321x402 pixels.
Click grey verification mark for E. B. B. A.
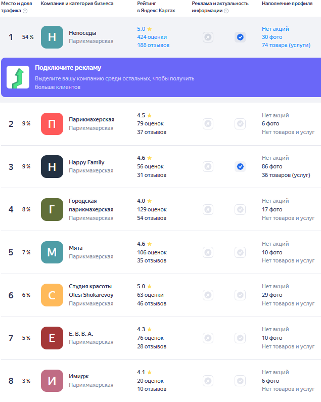(x=240, y=338)
